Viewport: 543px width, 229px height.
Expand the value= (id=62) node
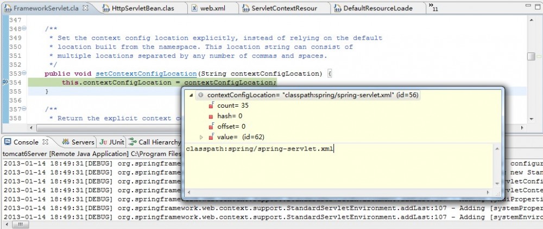[x=201, y=137]
